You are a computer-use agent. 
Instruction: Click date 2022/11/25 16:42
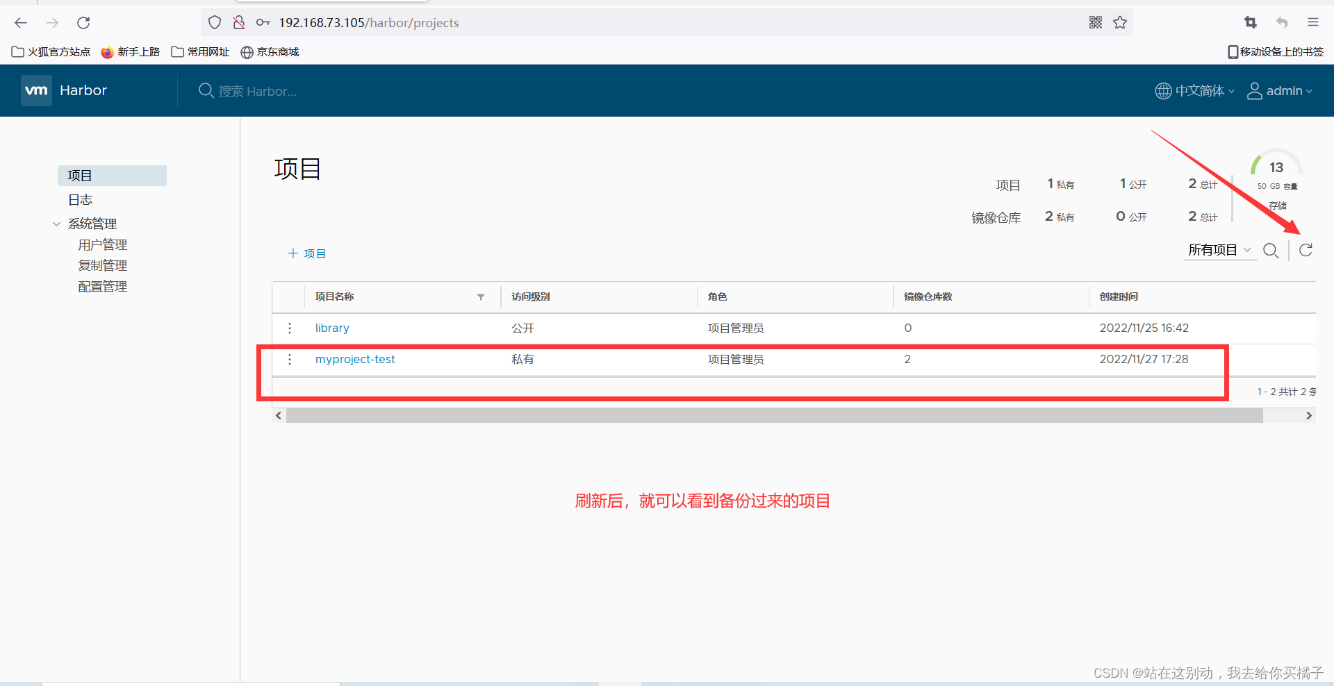tap(1144, 328)
